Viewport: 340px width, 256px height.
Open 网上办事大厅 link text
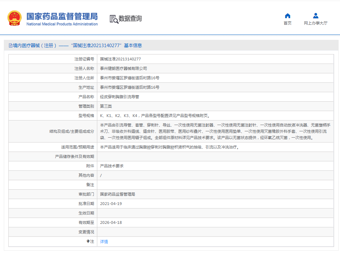click(316, 23)
